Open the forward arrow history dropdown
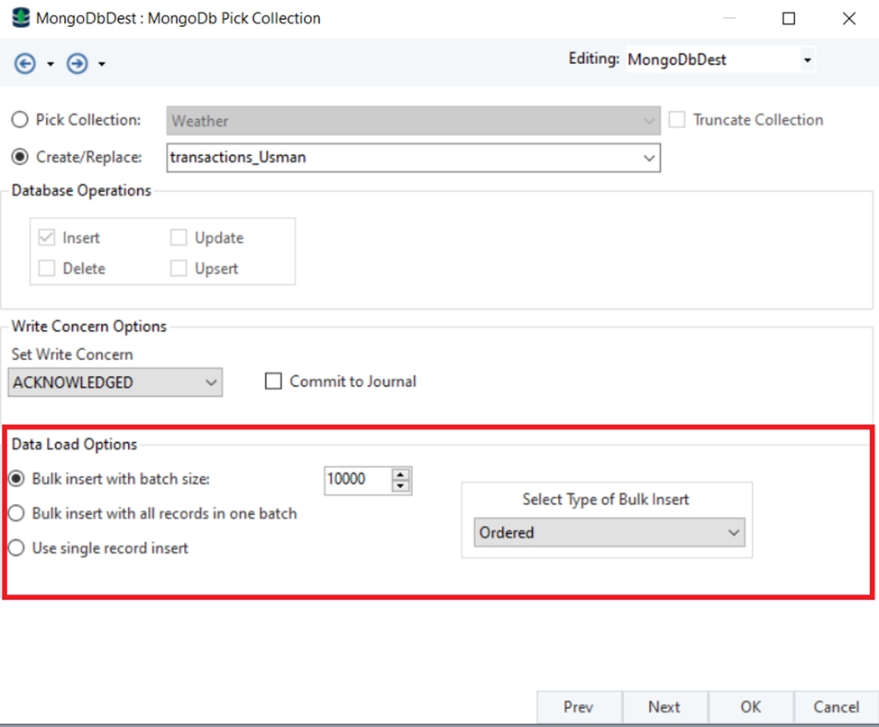The image size is (879, 727). [x=102, y=64]
